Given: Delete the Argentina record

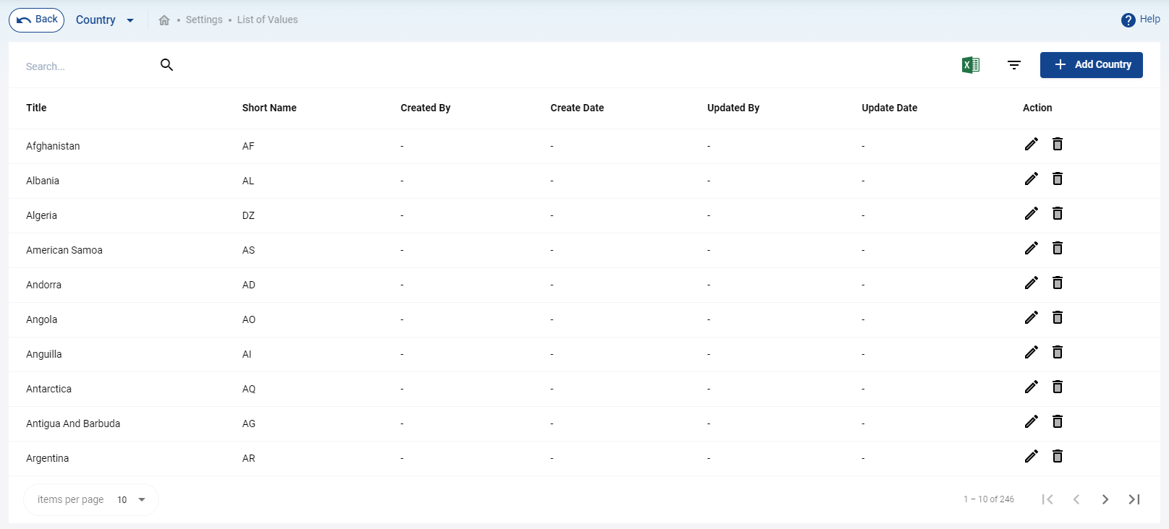Looking at the screenshot, I should pyautogui.click(x=1058, y=456).
